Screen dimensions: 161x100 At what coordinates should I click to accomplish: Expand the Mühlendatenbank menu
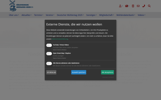[x=126, y=15]
